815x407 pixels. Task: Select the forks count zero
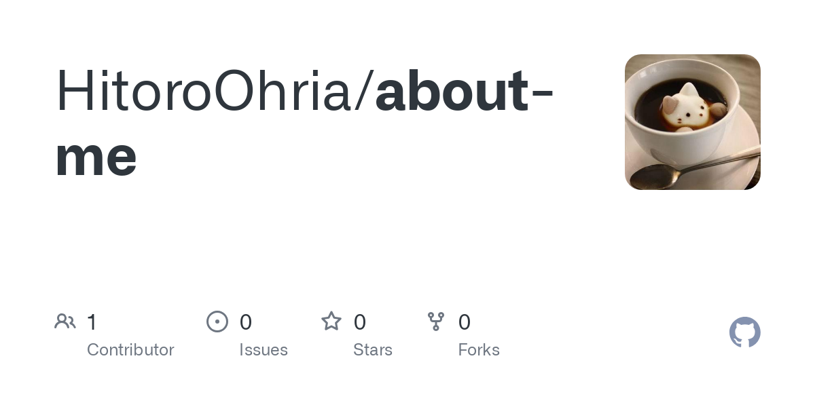pyautogui.click(x=465, y=322)
